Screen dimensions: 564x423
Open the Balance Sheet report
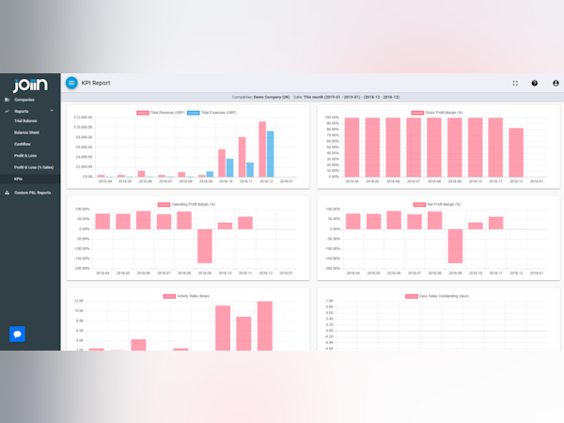(26, 133)
